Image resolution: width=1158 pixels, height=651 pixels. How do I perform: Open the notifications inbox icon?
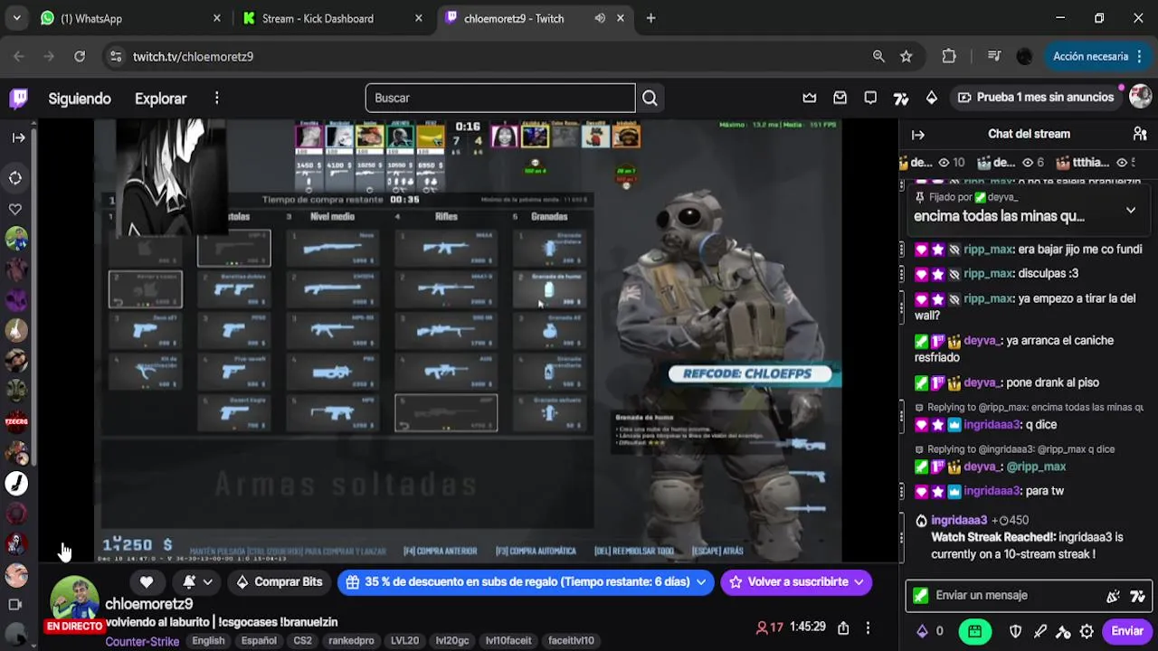840,98
